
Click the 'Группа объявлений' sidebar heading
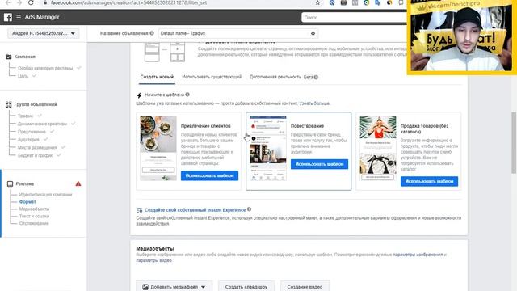[36, 104]
